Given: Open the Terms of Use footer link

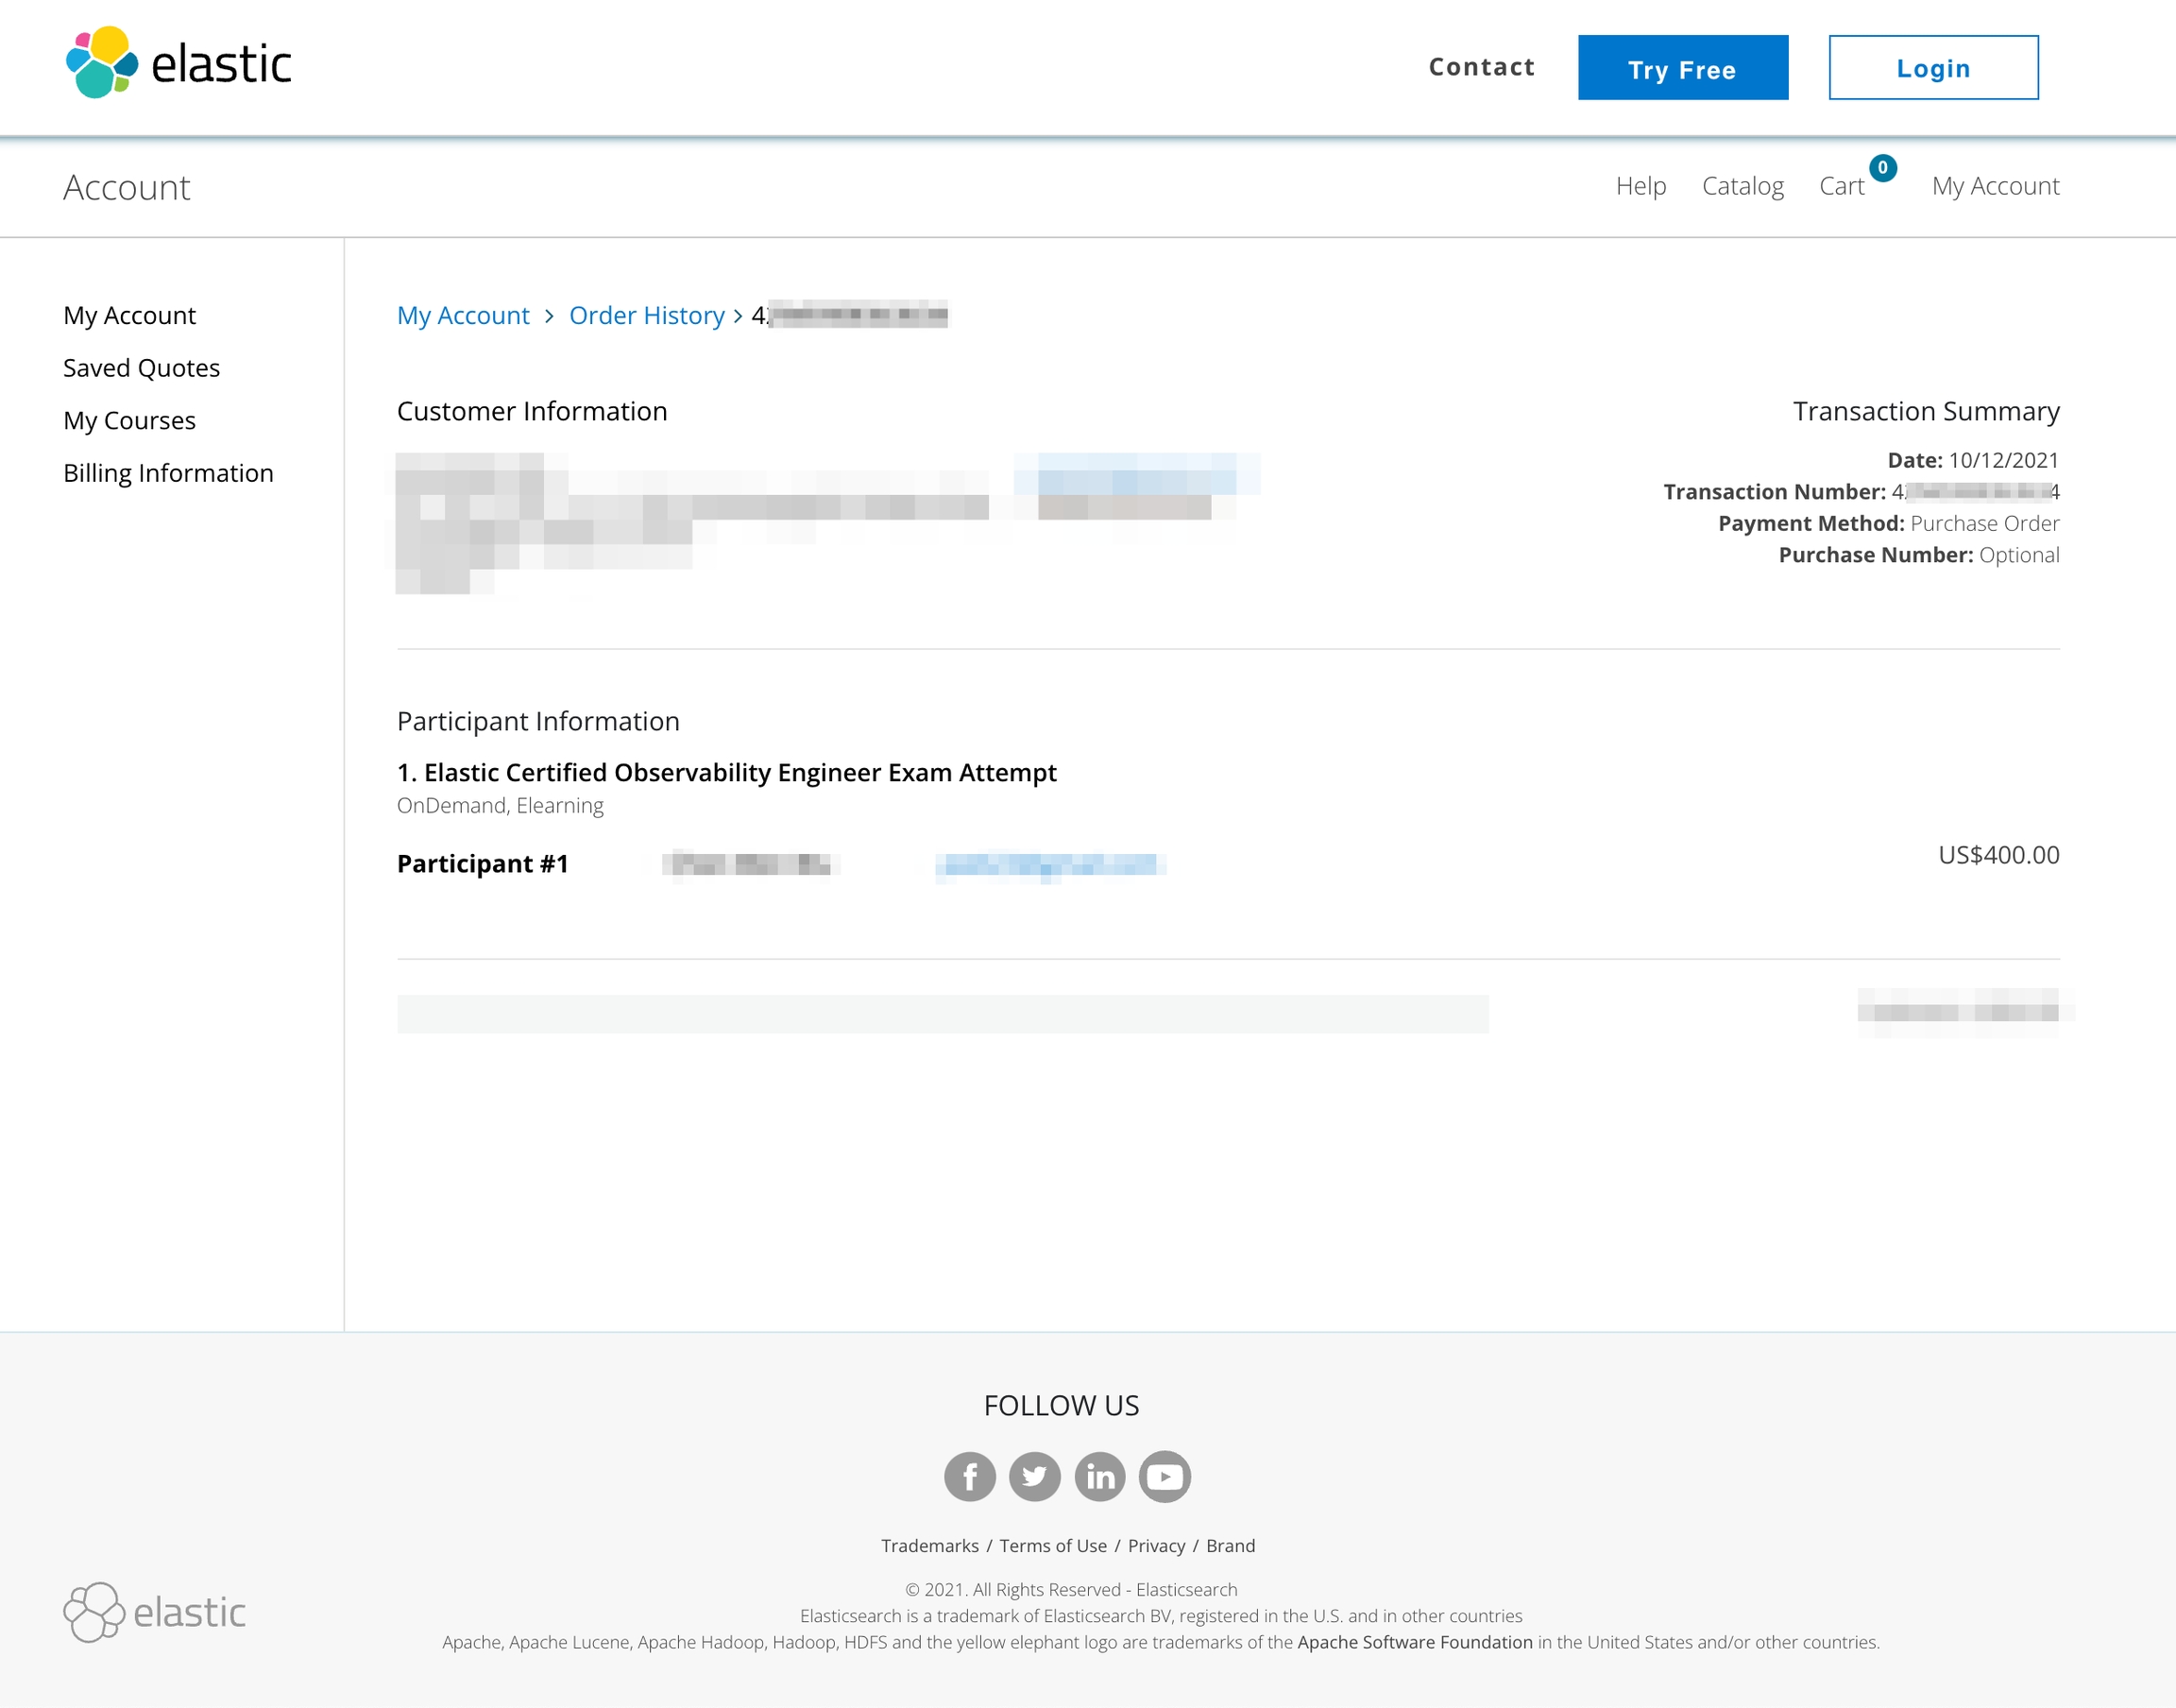Looking at the screenshot, I should pos(1052,1546).
